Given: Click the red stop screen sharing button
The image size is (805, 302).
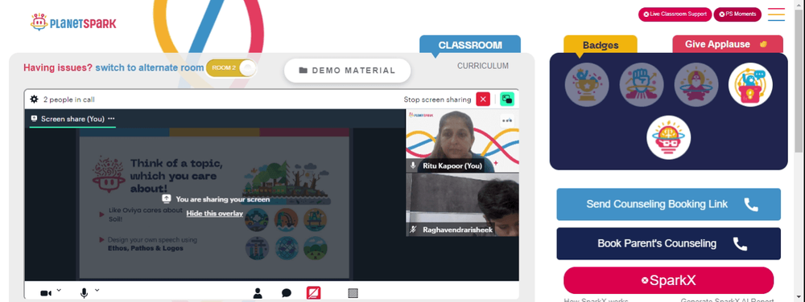Looking at the screenshot, I should [483, 100].
